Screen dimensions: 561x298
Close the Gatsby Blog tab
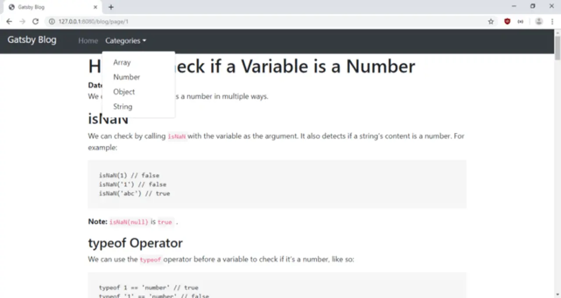click(x=96, y=7)
